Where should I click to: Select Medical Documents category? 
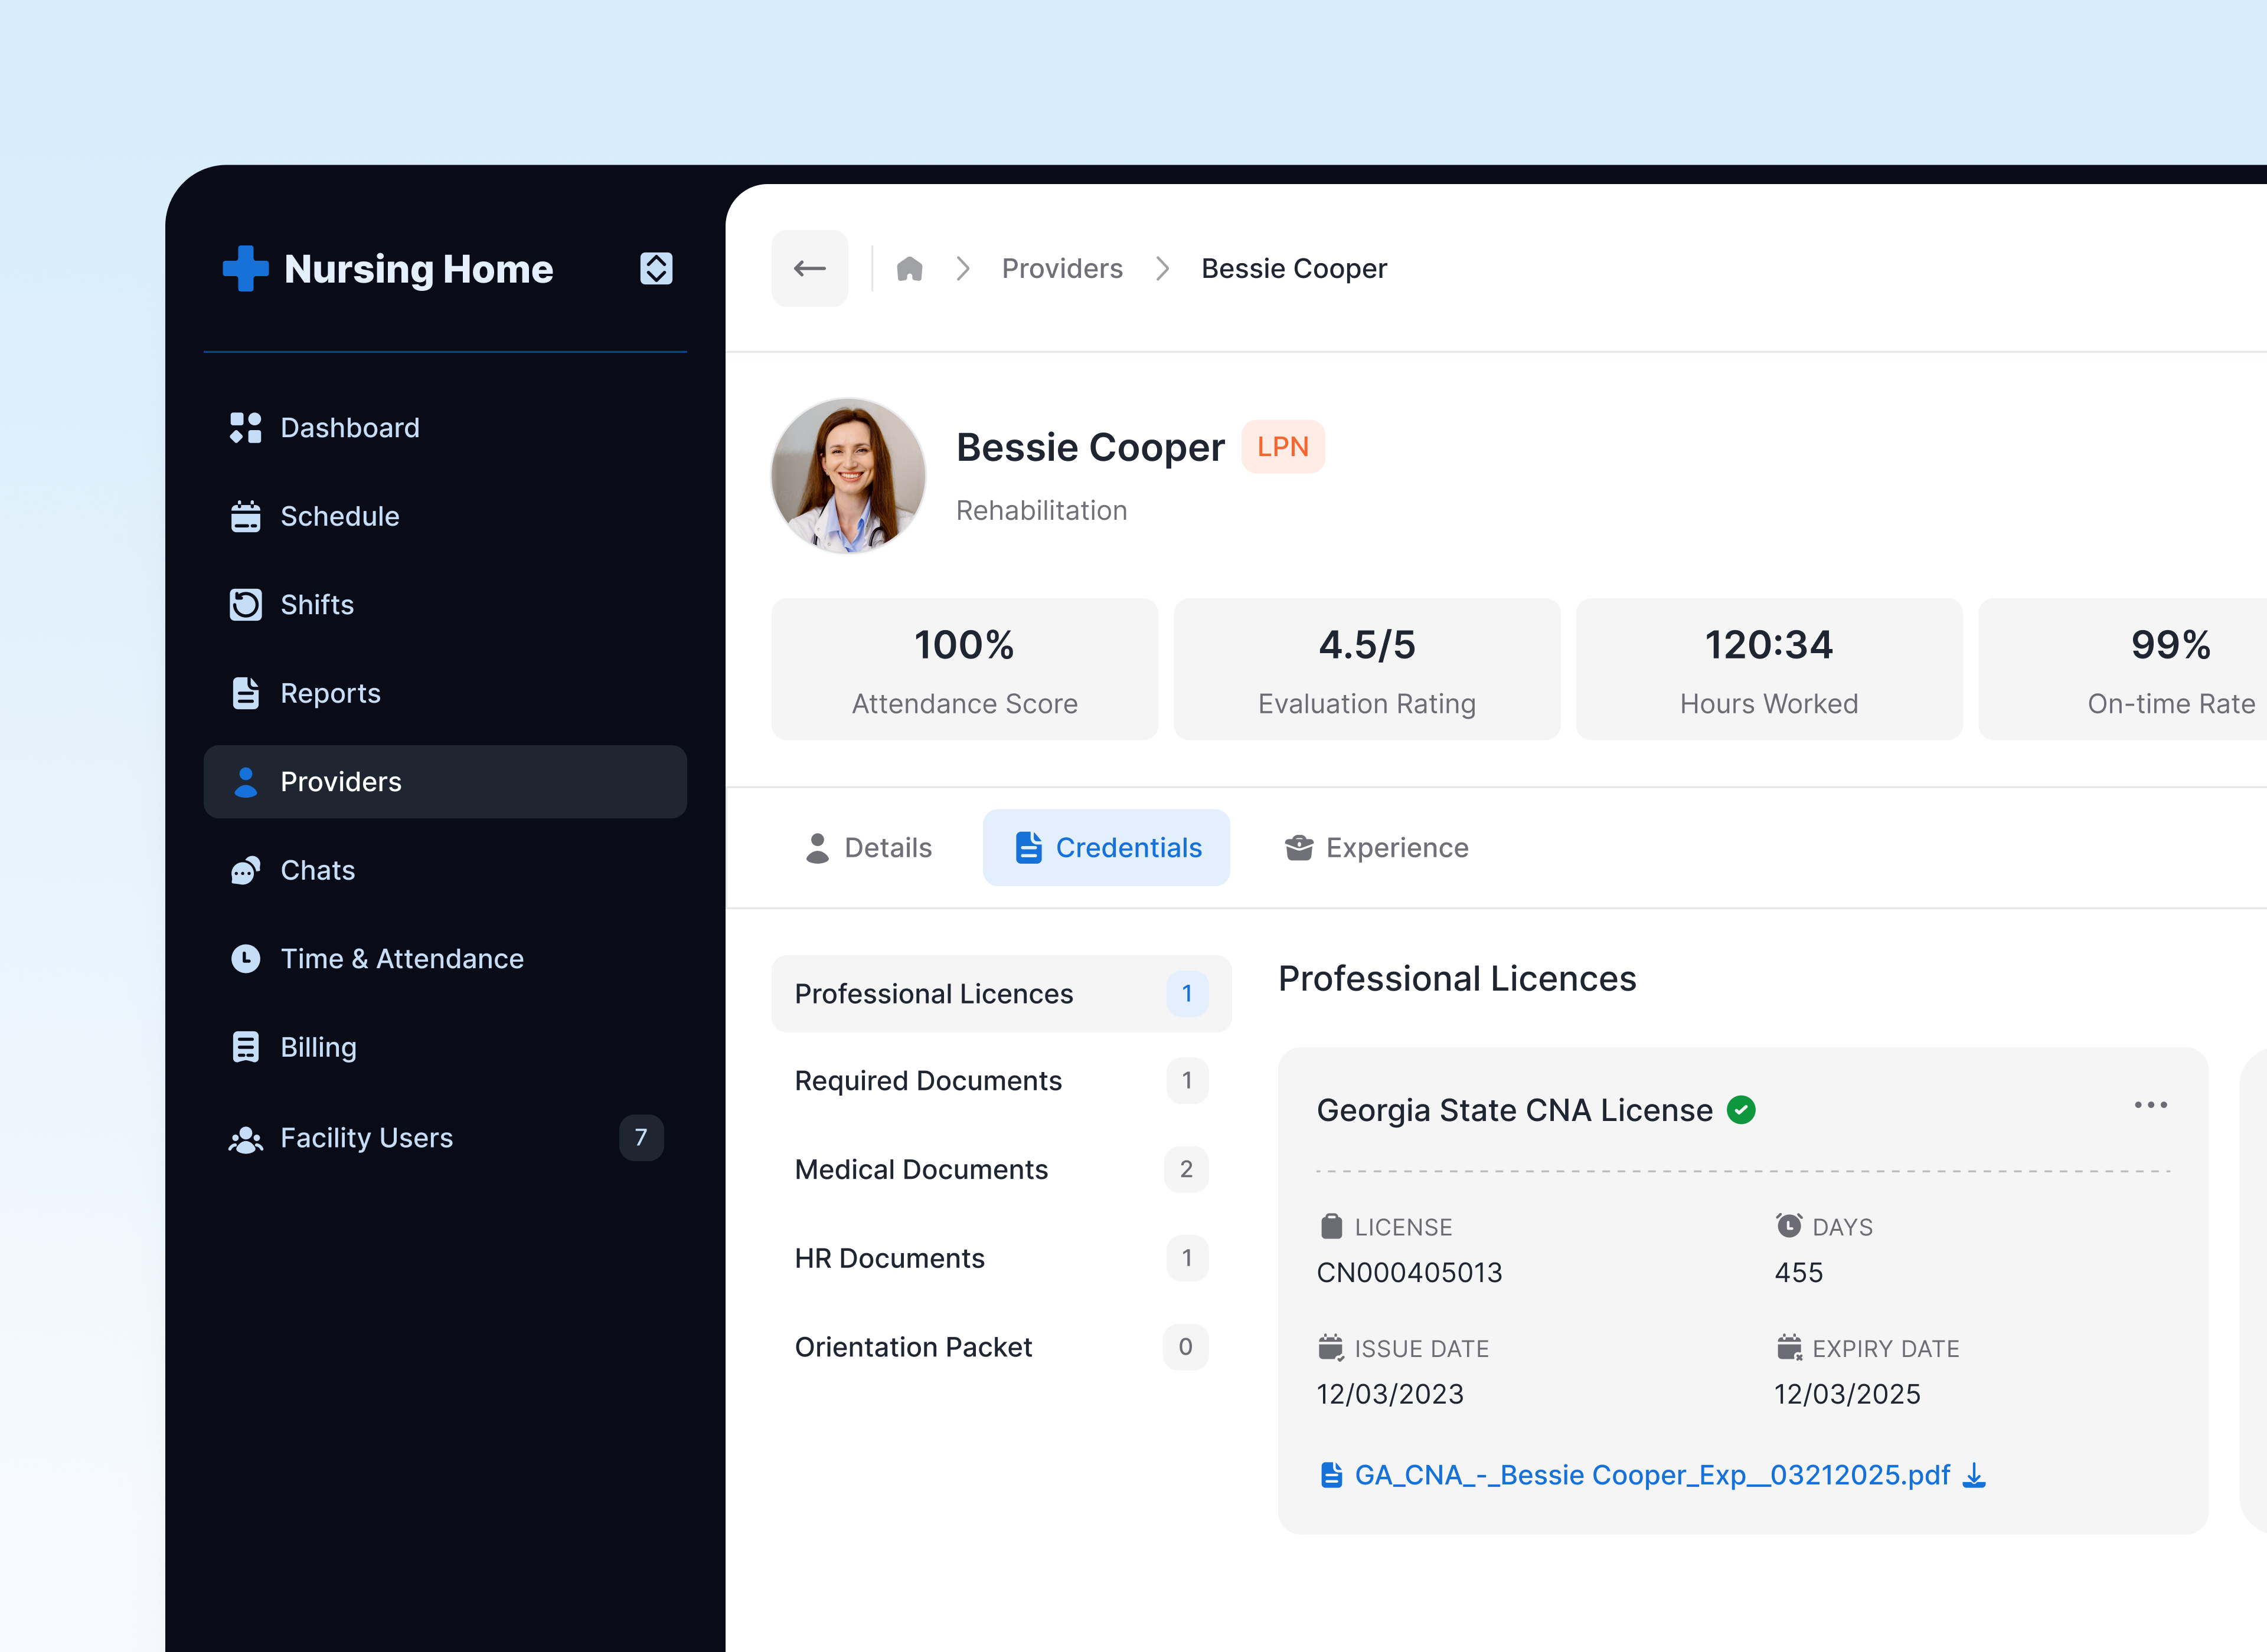[x=920, y=1169]
